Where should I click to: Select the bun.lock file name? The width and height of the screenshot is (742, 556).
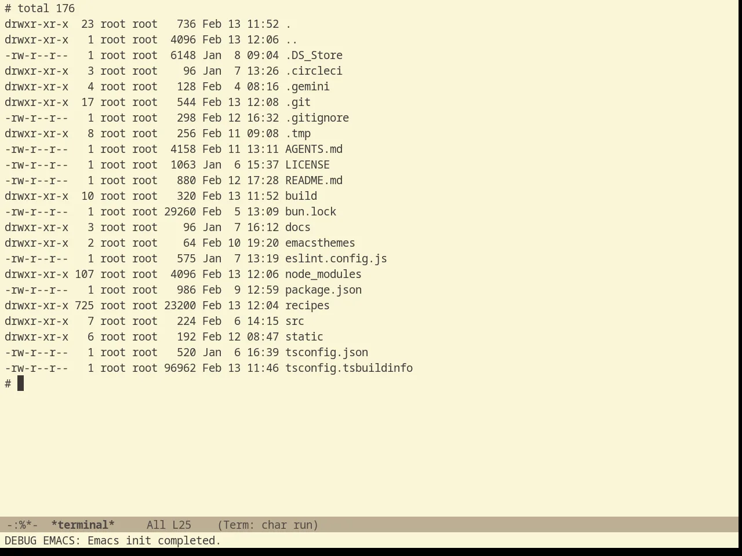[311, 212]
